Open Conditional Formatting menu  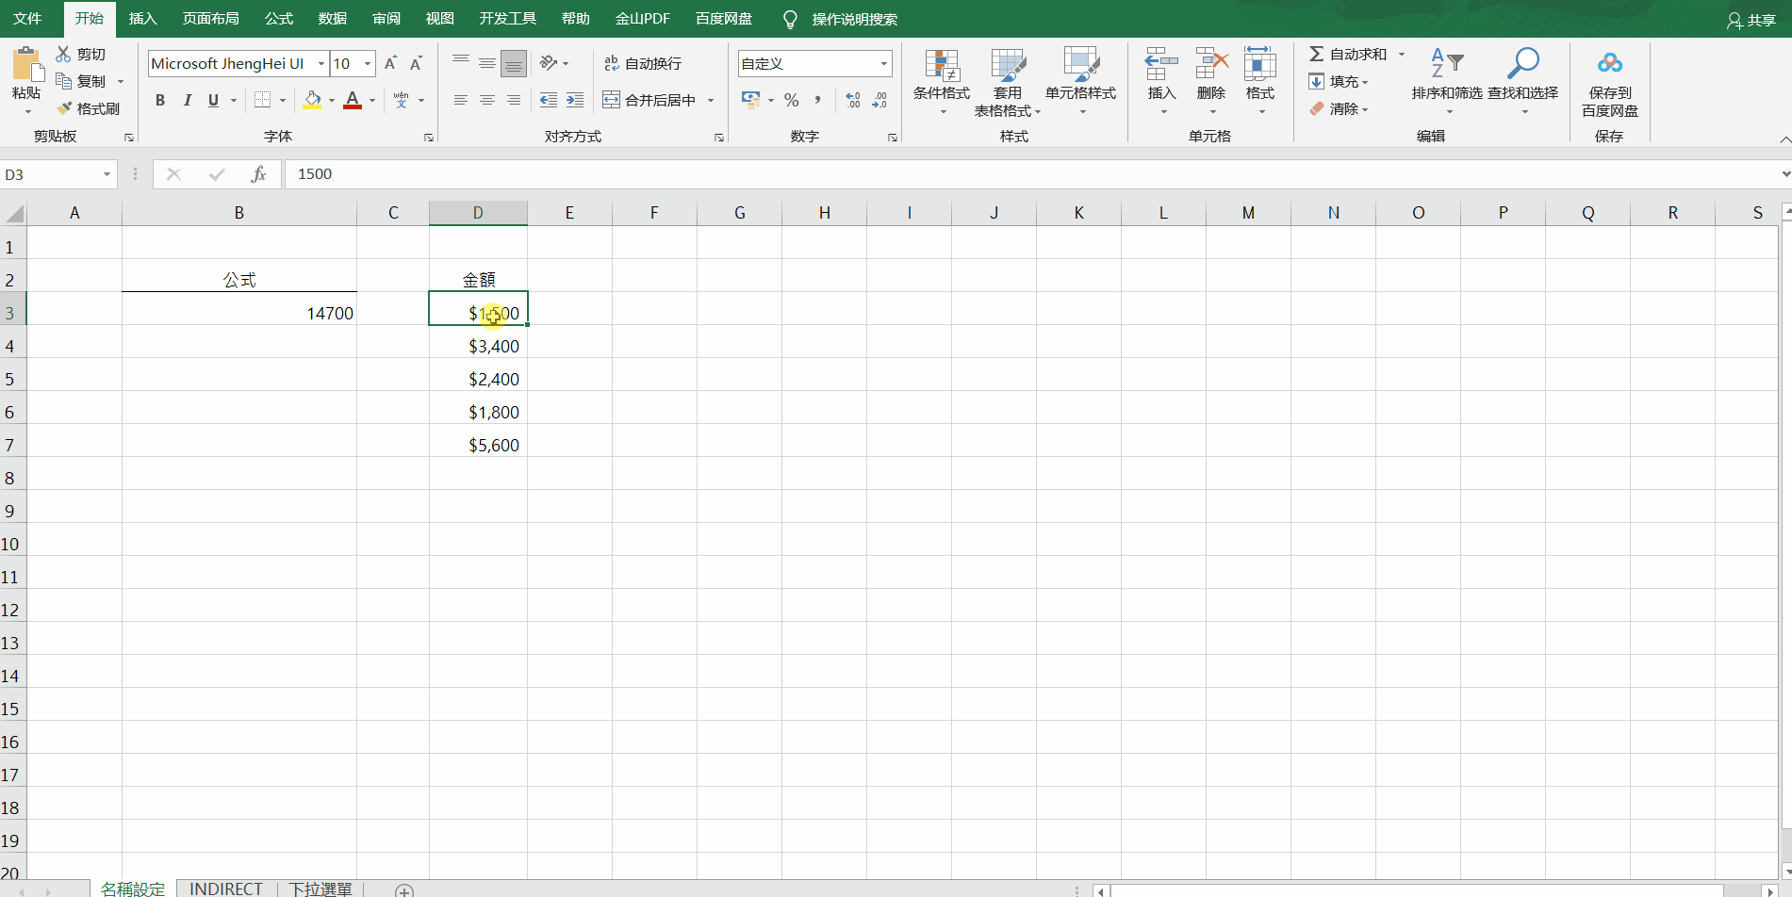pos(942,82)
